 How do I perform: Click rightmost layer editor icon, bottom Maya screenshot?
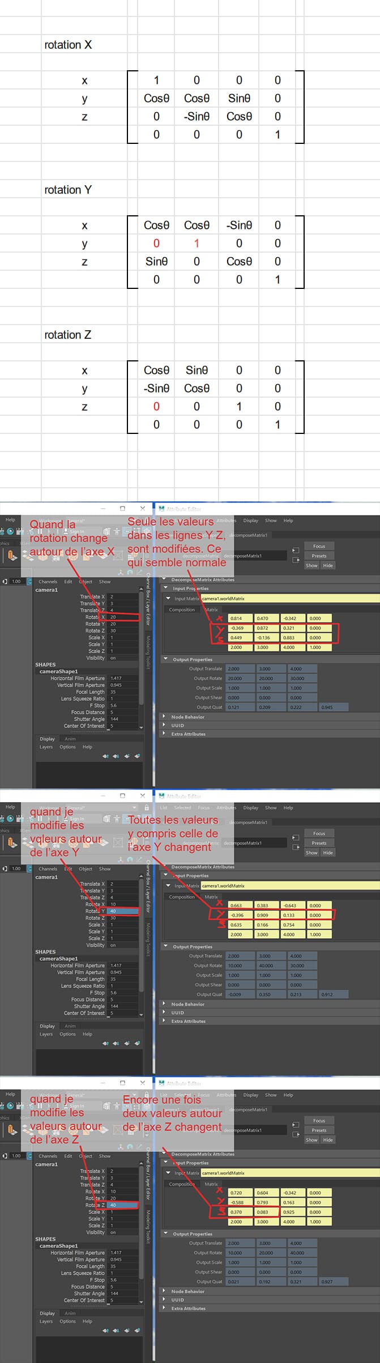click(x=137, y=1330)
